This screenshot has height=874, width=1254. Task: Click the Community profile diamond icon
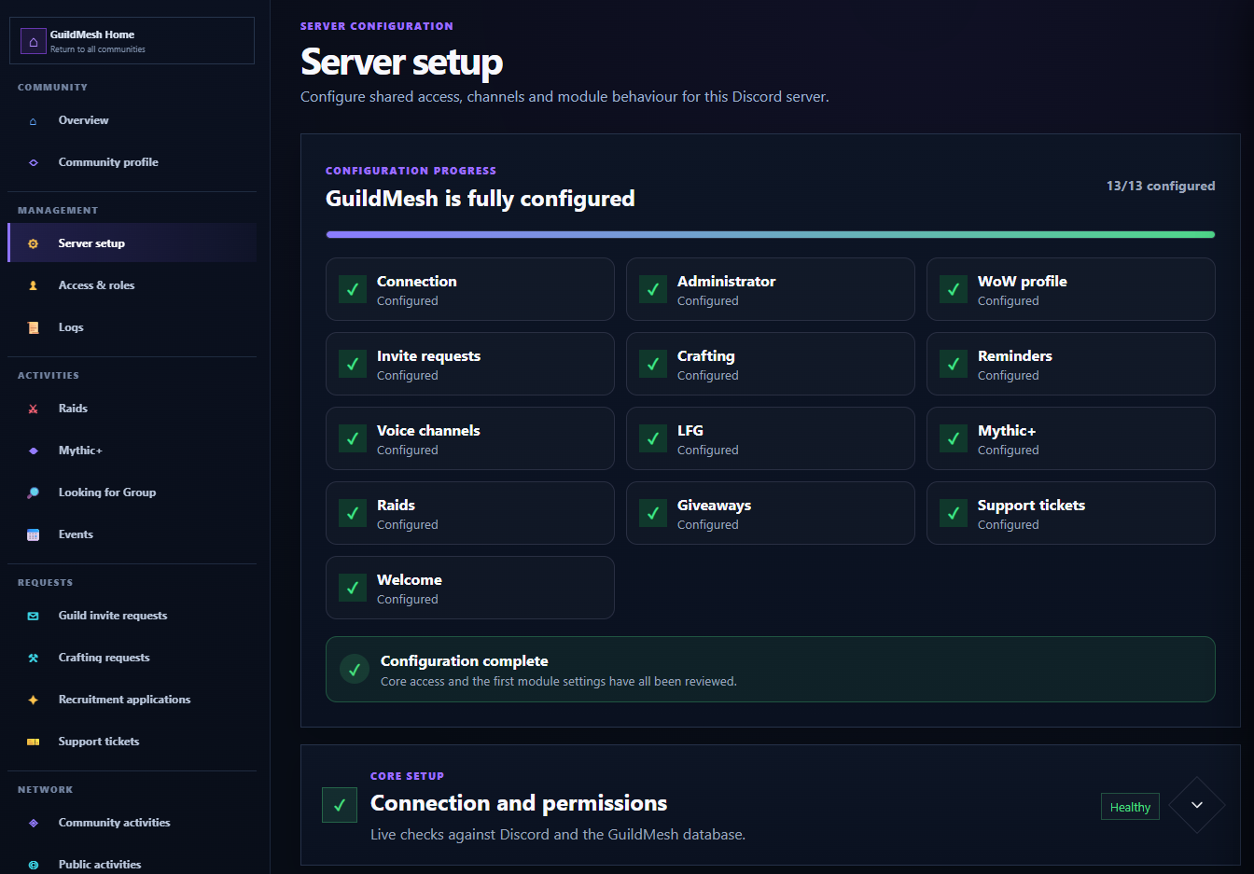click(x=34, y=162)
